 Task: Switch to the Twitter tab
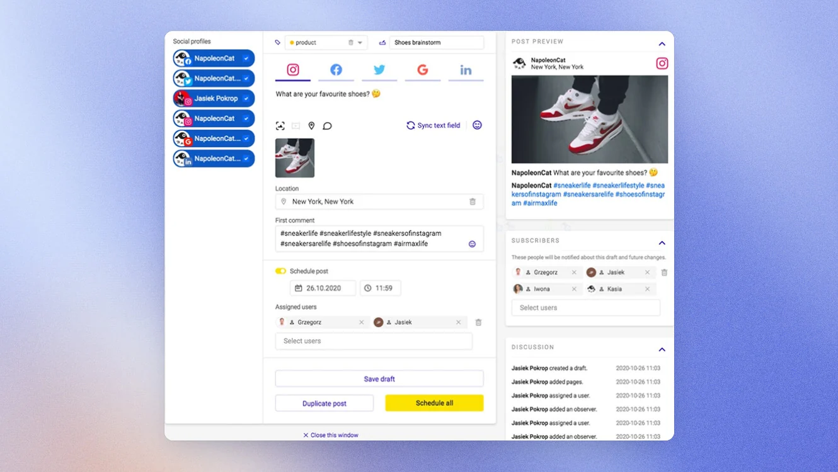(x=379, y=70)
